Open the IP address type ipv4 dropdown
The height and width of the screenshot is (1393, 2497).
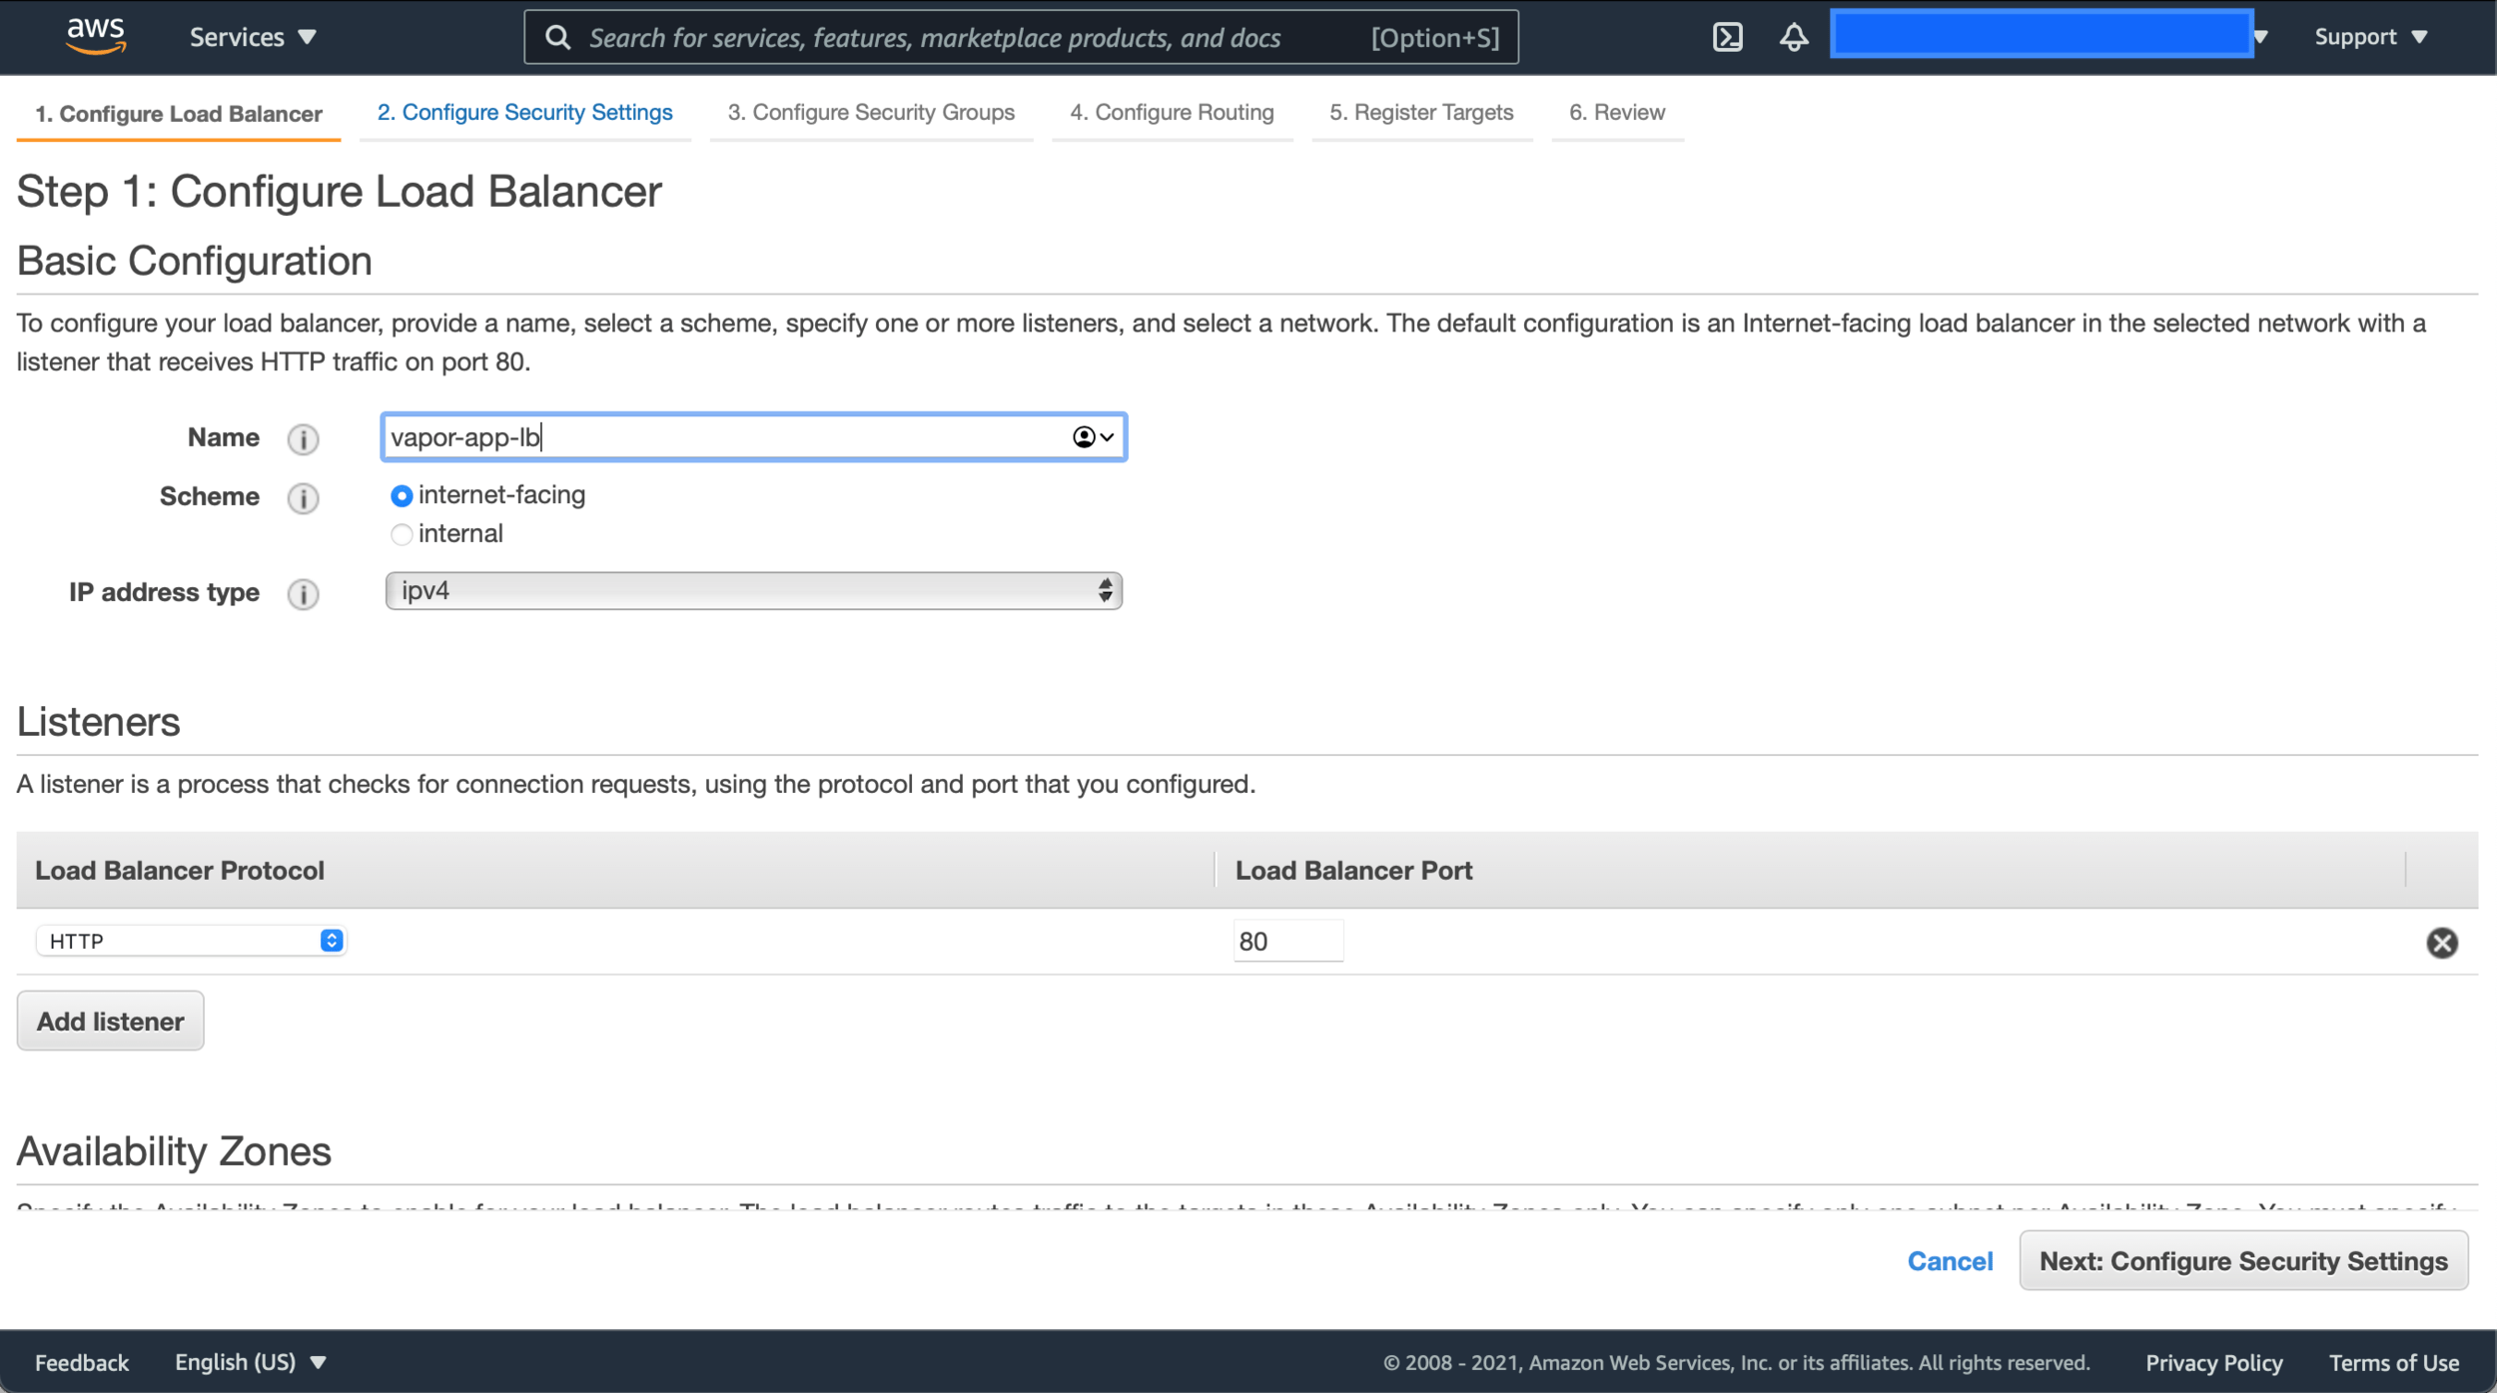click(753, 591)
